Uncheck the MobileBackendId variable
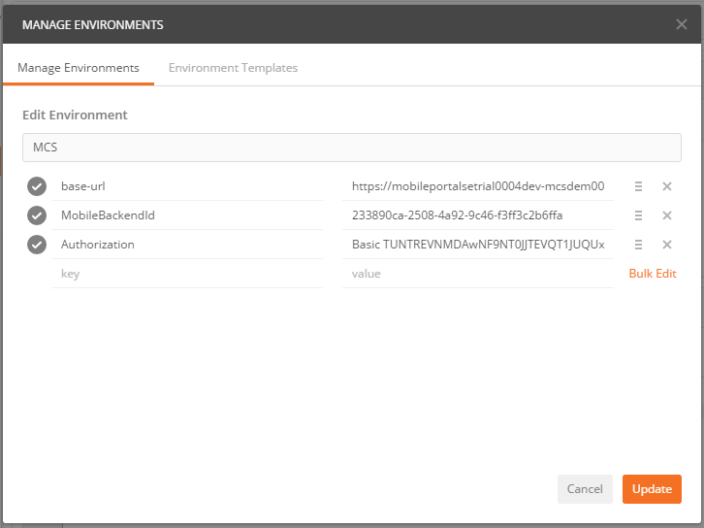The height and width of the screenshot is (528, 704). tap(37, 215)
